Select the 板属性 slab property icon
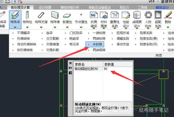174x117 pixels. pyautogui.click(x=67, y=16)
